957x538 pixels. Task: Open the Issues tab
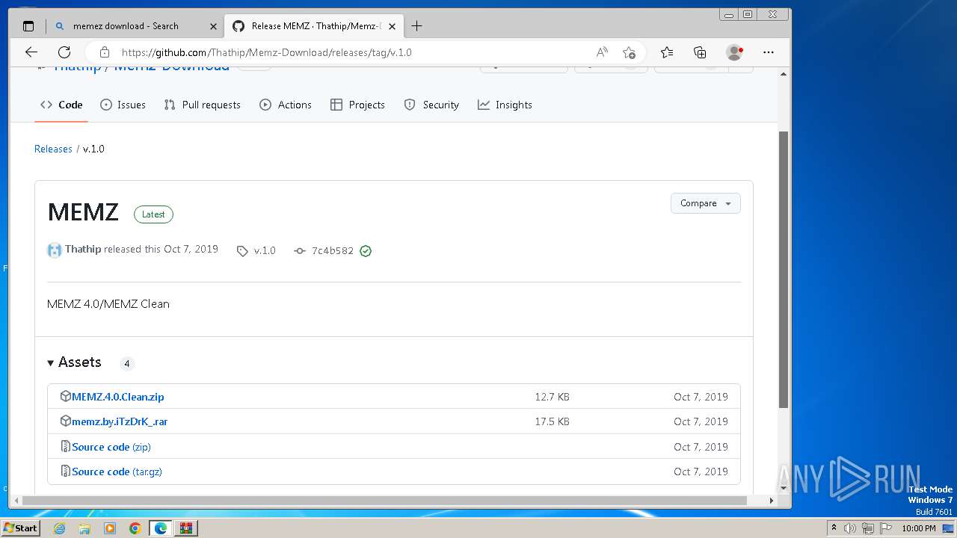[123, 105]
